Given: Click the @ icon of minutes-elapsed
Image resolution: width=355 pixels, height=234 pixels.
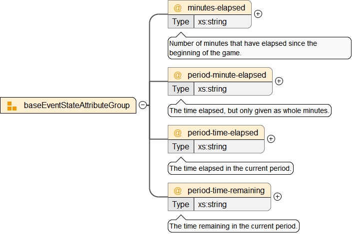Looking at the screenshot, I should pos(178,8).
